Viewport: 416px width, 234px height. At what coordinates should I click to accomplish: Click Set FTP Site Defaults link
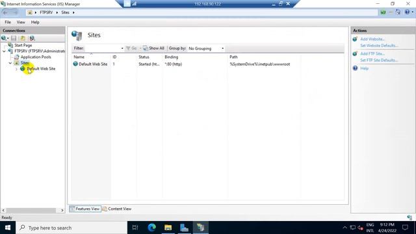379,60
